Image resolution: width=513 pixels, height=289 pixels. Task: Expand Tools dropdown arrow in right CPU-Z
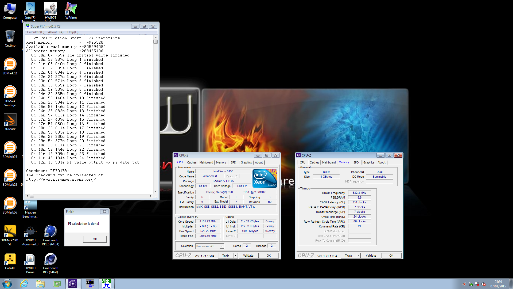[x=358, y=256]
